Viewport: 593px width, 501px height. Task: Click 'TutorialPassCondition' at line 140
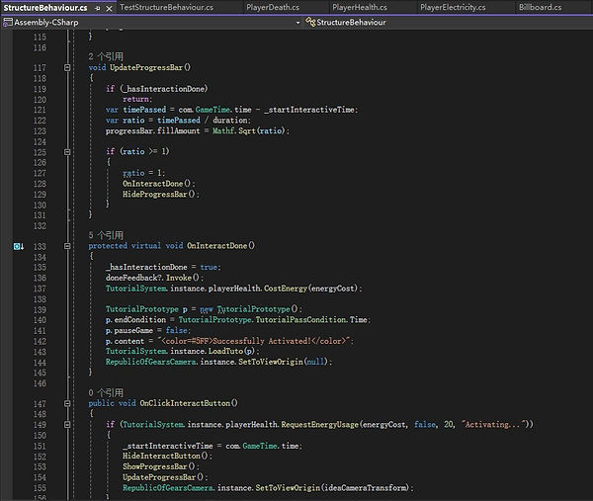301,320
